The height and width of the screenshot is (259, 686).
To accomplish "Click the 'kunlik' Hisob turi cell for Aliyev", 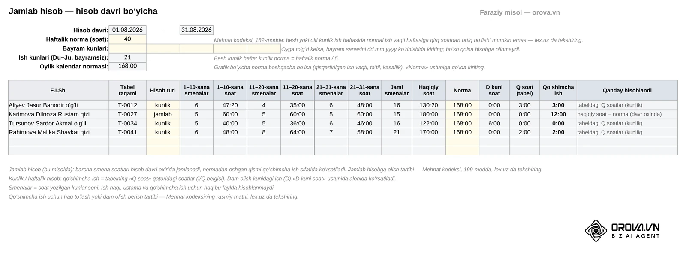I will (163, 105).
